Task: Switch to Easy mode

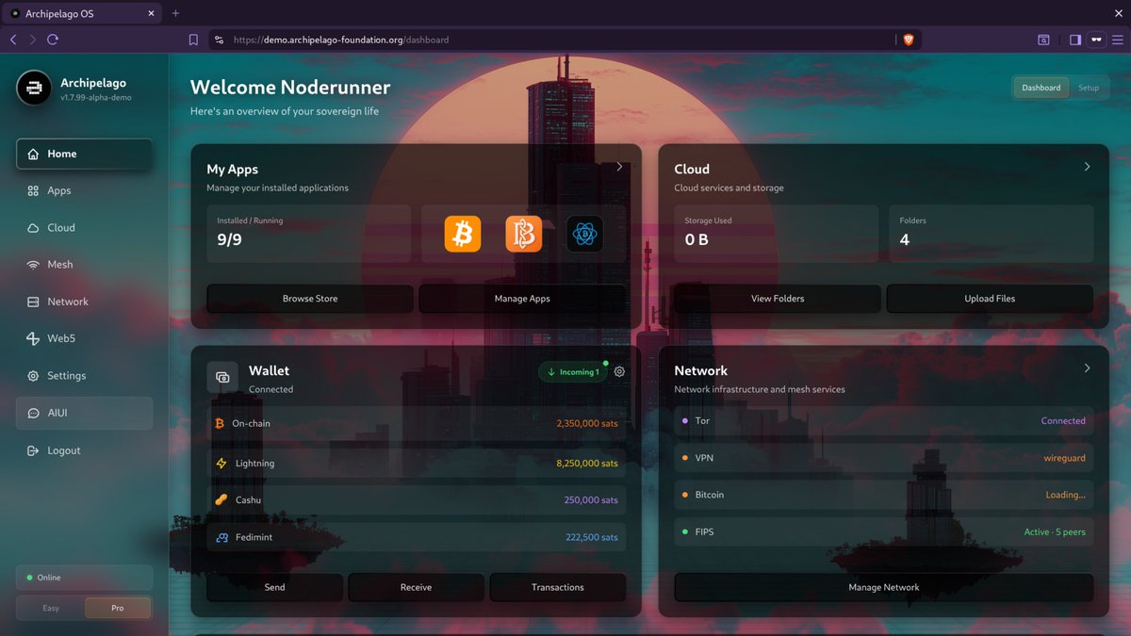Action: click(x=51, y=609)
